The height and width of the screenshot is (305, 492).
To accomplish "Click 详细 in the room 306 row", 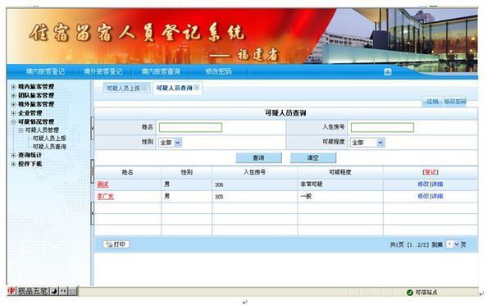I will tap(437, 184).
